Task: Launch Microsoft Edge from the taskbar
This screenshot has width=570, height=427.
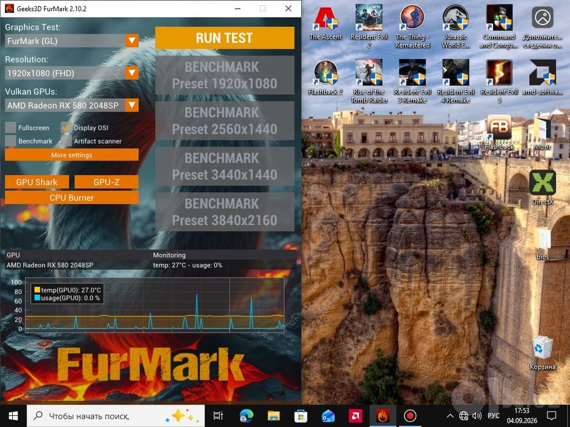Action: point(246,416)
